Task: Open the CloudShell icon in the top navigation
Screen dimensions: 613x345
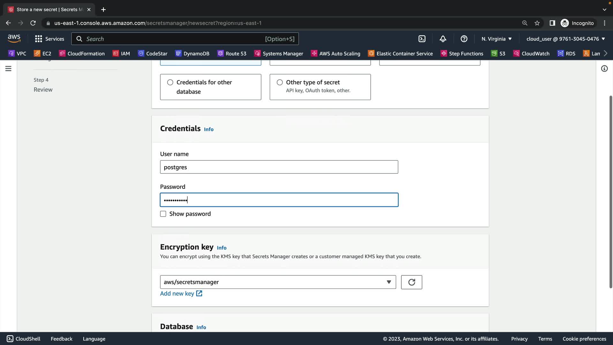Action: pyautogui.click(x=422, y=39)
